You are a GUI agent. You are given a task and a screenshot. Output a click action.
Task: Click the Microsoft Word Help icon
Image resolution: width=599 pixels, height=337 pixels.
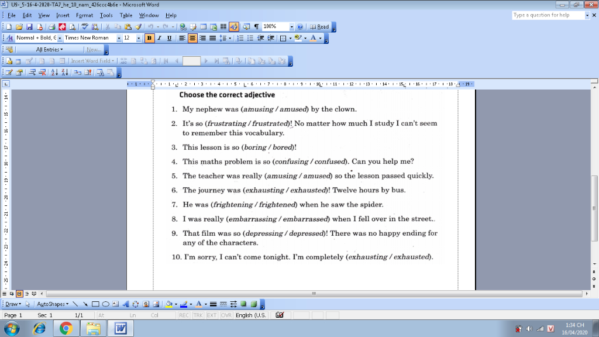(x=300, y=27)
